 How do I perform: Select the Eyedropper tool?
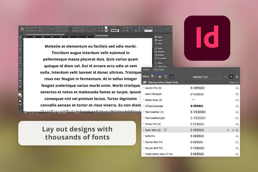[20, 84]
